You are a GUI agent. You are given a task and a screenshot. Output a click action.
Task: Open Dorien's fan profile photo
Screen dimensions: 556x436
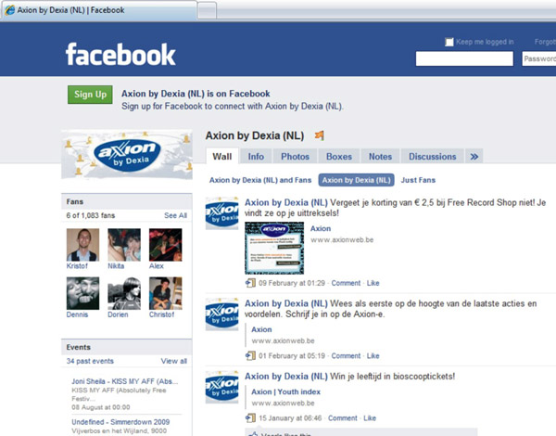pos(124,293)
